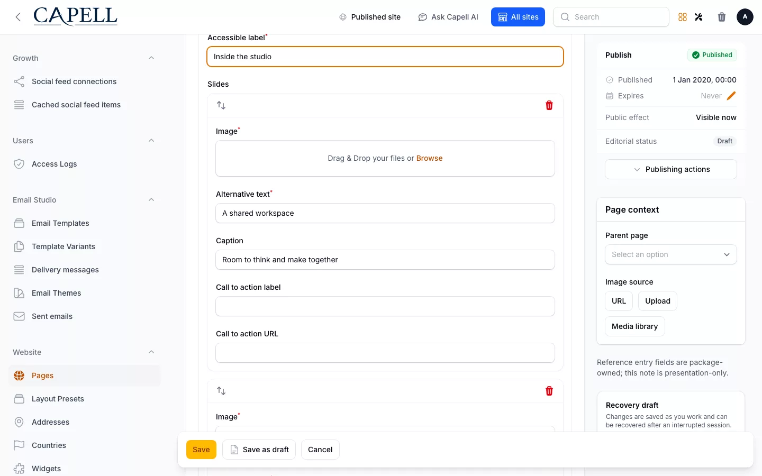Open Template Variants
The image size is (762, 476).
click(85, 246)
